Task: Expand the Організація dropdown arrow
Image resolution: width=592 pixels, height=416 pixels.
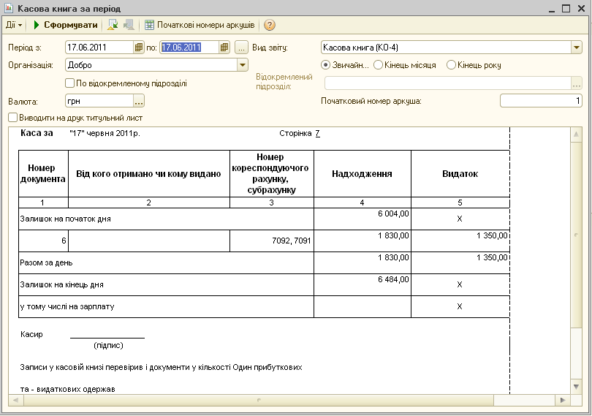Action: pyautogui.click(x=243, y=65)
